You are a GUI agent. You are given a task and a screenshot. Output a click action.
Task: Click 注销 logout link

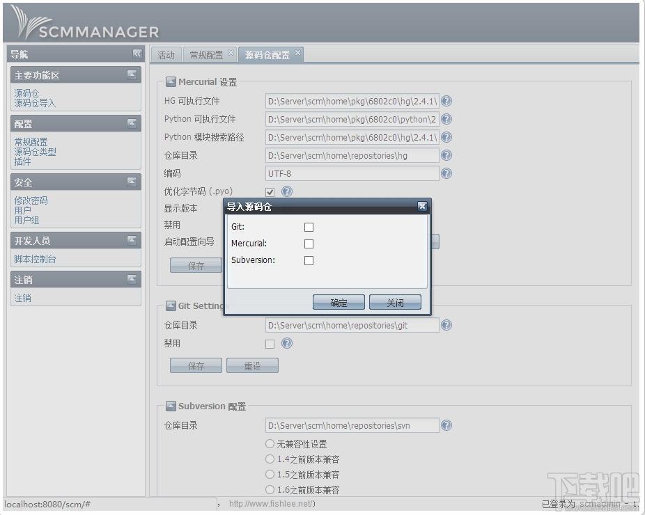[22, 299]
